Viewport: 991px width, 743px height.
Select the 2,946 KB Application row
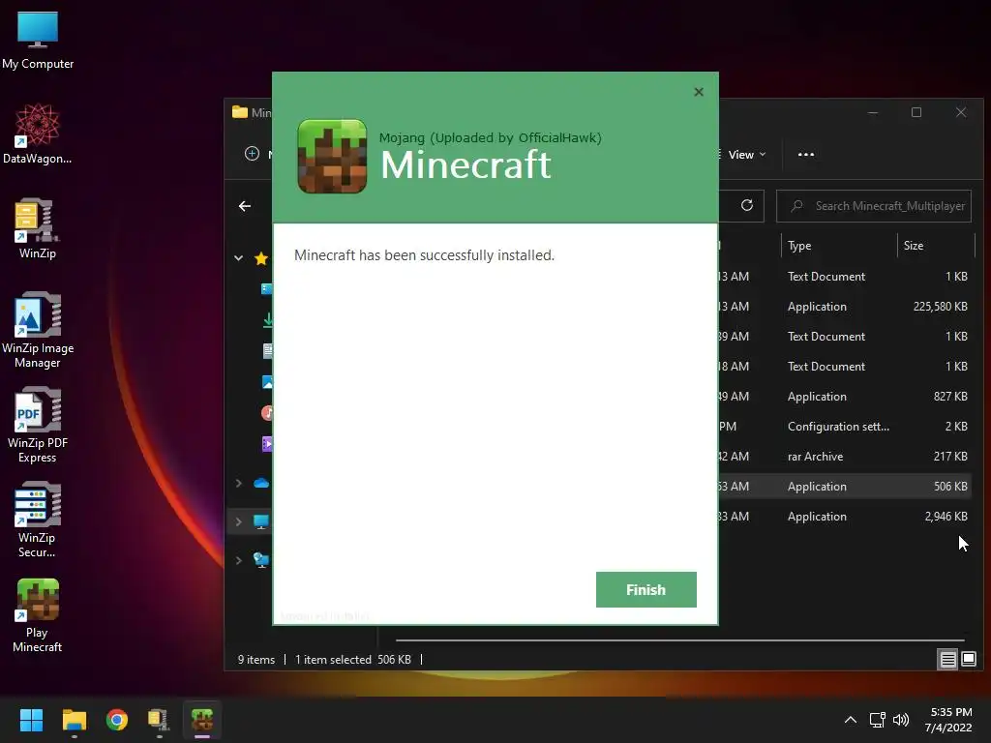[x=844, y=517]
